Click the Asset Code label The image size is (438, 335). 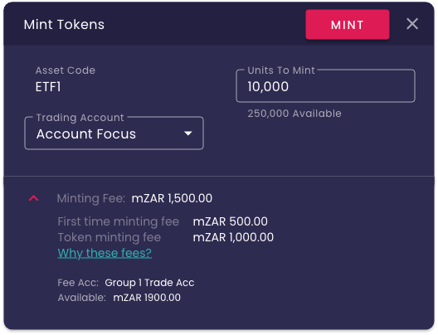(66, 70)
